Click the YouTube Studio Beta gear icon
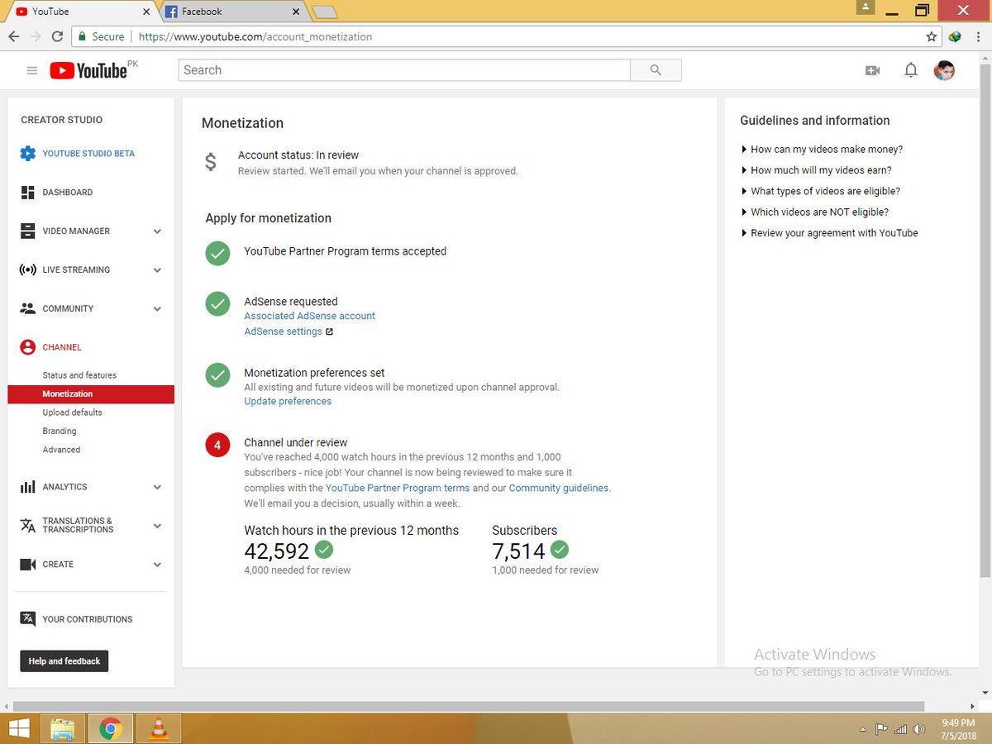 pyautogui.click(x=28, y=154)
